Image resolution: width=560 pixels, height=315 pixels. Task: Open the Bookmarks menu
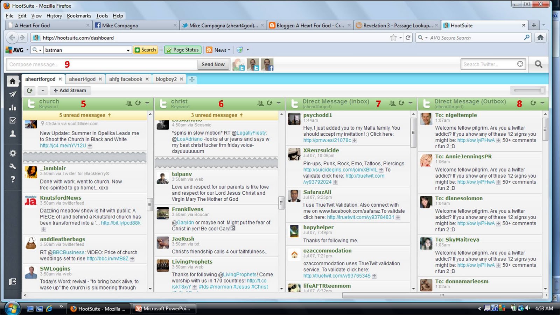tap(79, 16)
